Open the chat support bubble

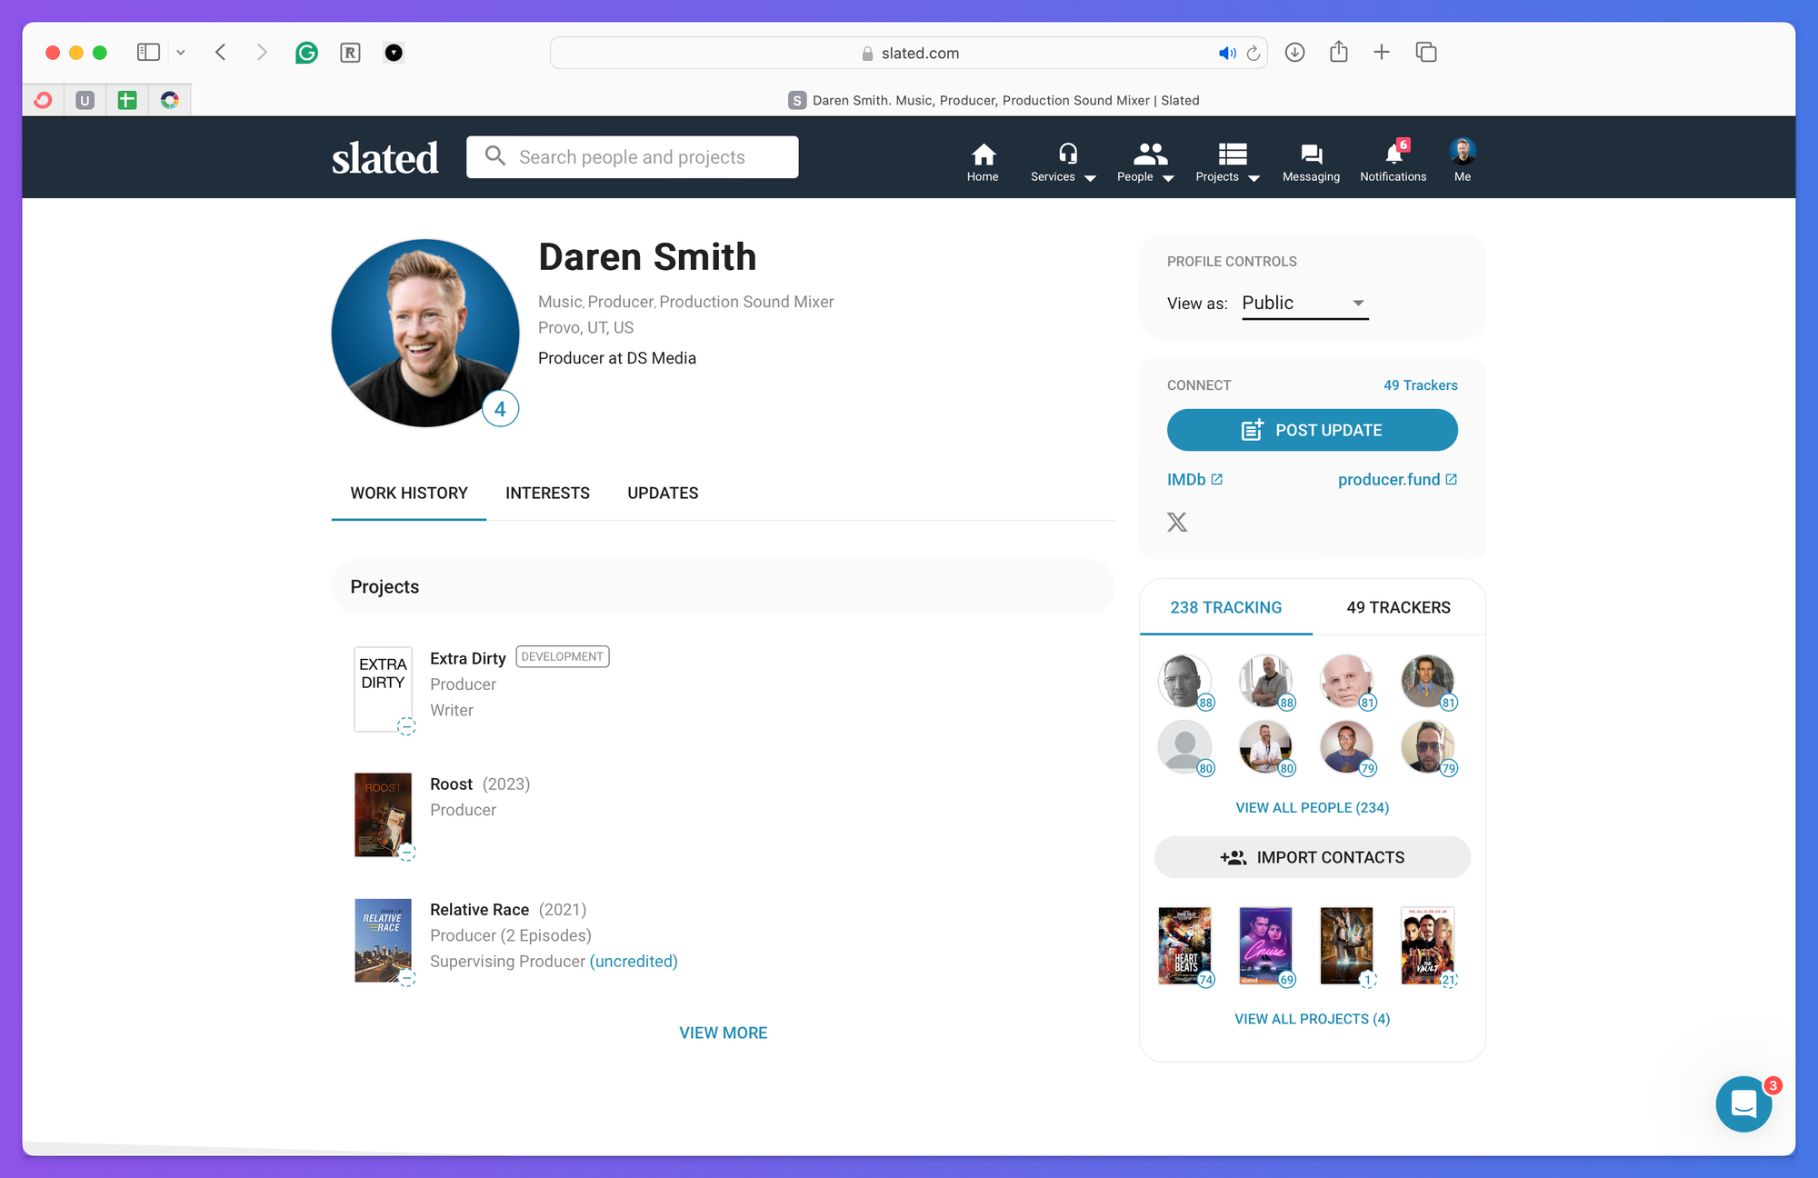[1743, 1103]
